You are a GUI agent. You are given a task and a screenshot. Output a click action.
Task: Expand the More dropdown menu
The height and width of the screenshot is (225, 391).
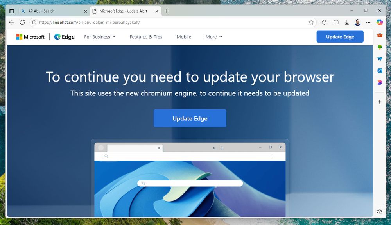[x=214, y=37]
